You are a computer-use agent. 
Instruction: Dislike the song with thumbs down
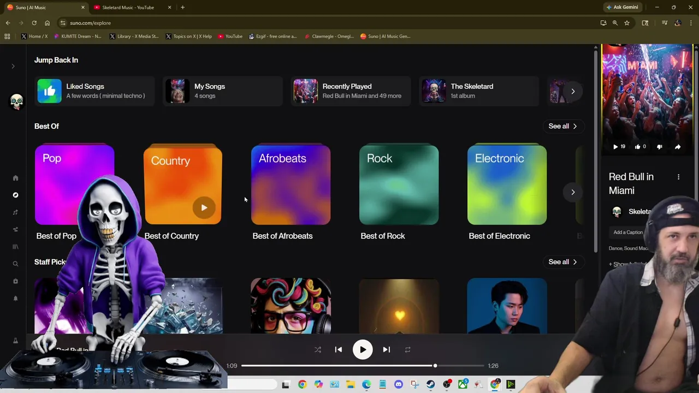(659, 147)
